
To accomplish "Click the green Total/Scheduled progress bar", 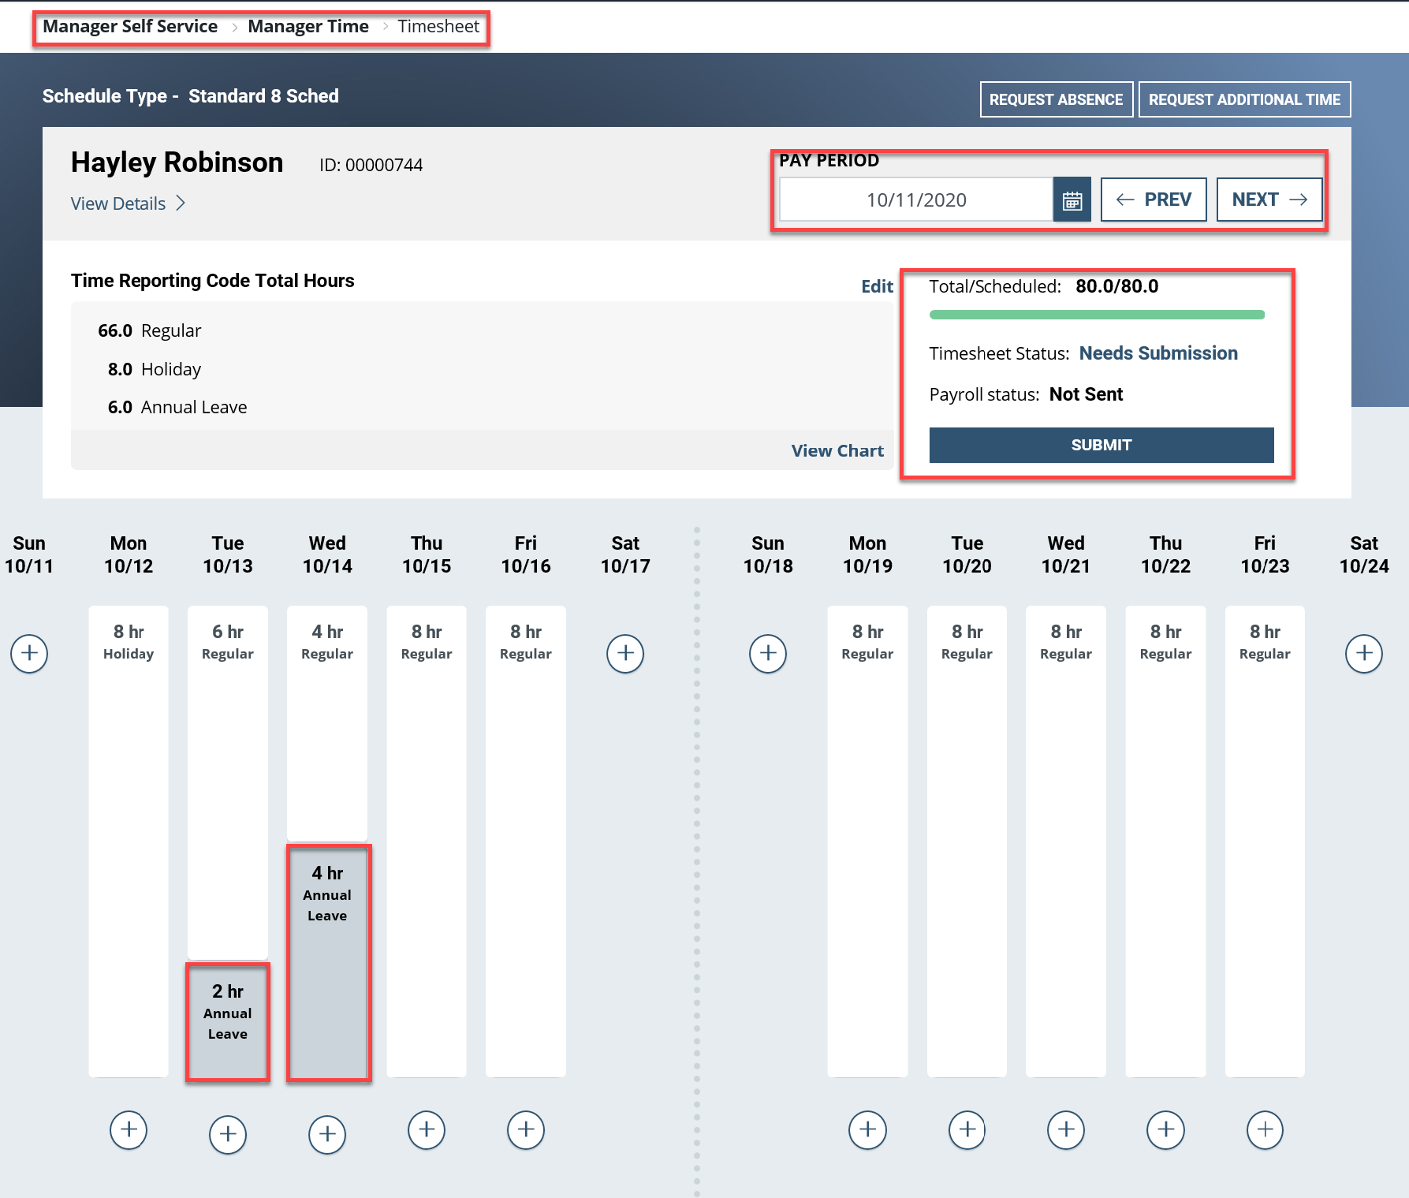I will coord(1097,314).
